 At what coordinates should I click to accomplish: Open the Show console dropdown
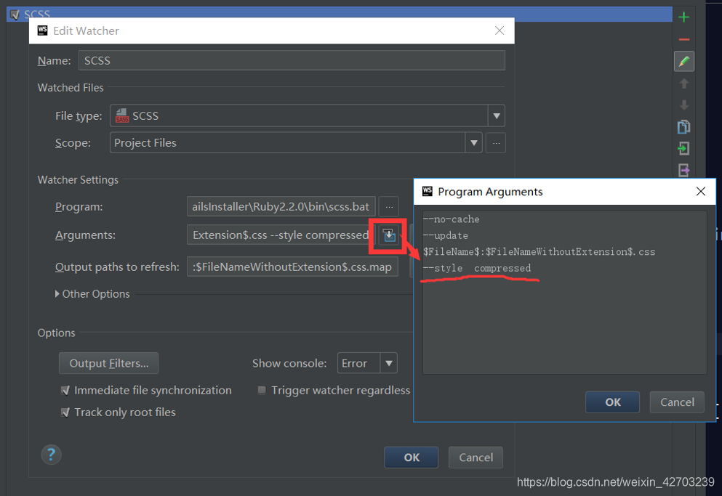click(367, 363)
